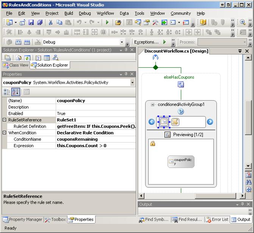The width and height of the screenshot is (254, 233).
Task: Select the script activity icon in filmstrip
Action: point(175,122)
